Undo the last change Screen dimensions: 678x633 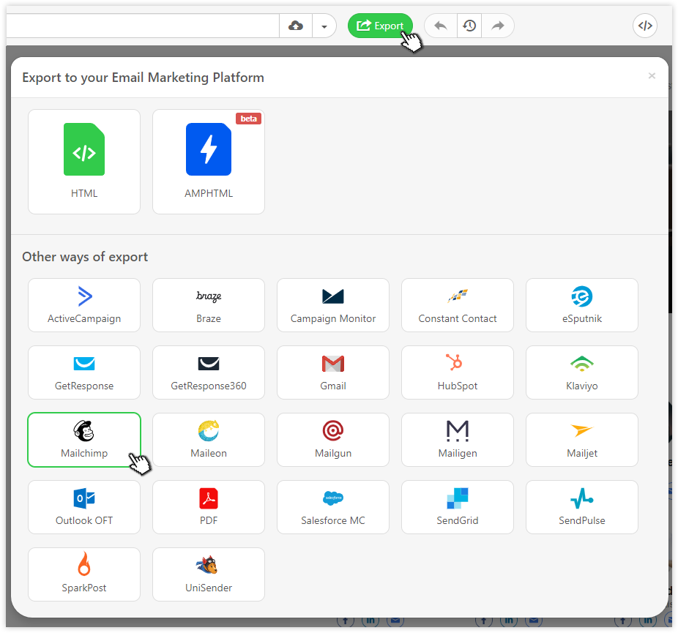pyautogui.click(x=440, y=26)
